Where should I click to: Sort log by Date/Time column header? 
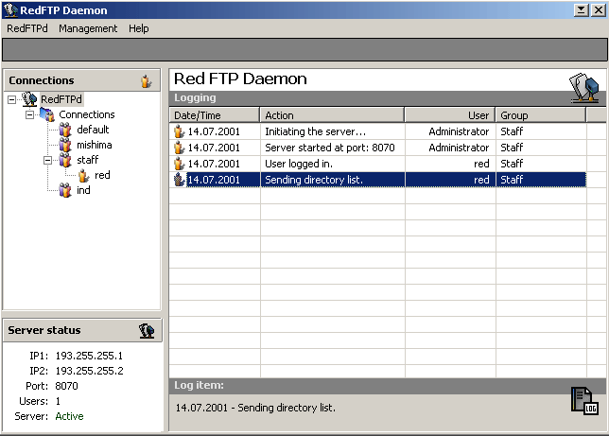pyautogui.click(x=215, y=115)
